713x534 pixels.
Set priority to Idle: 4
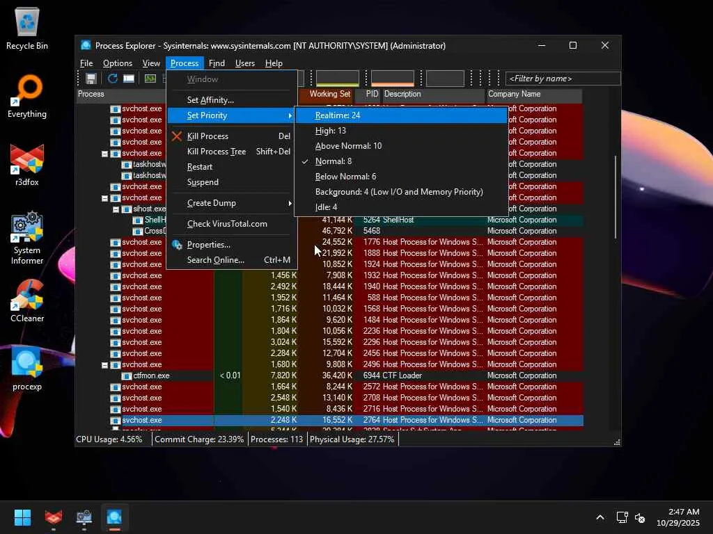[401, 207]
